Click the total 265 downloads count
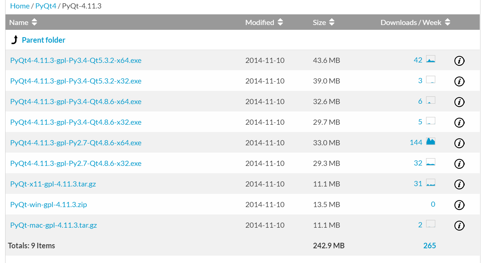The image size is (486, 263). click(x=429, y=246)
